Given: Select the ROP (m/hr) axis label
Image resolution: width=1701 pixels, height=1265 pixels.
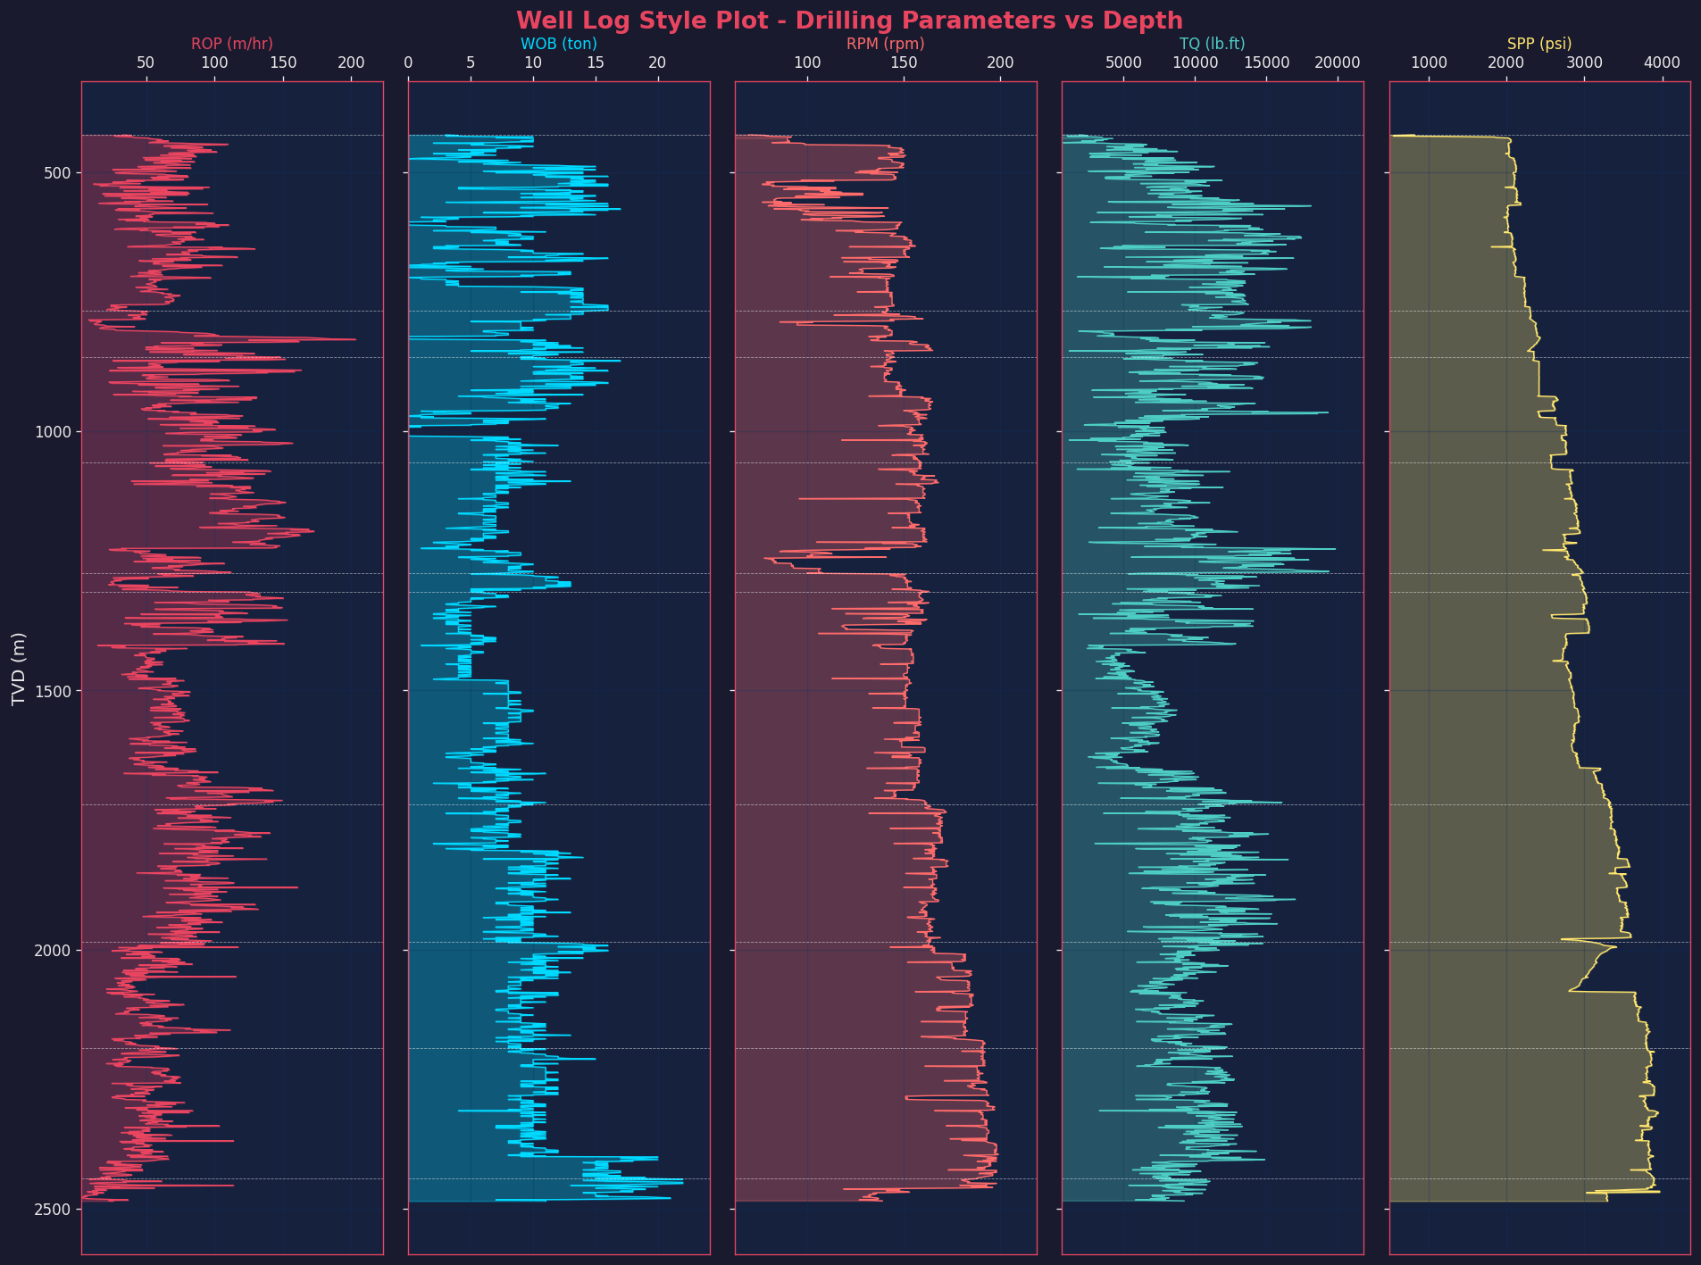Looking at the screenshot, I should tap(232, 43).
